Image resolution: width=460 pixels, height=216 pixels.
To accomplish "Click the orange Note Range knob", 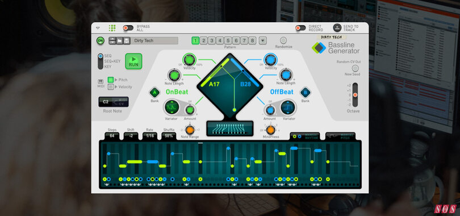I will point(190,130).
